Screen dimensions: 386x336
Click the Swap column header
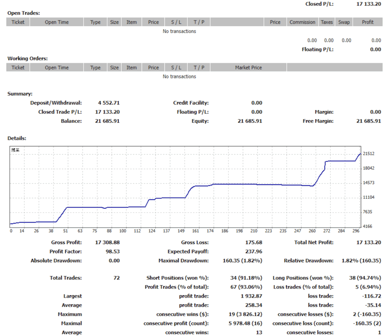point(344,22)
